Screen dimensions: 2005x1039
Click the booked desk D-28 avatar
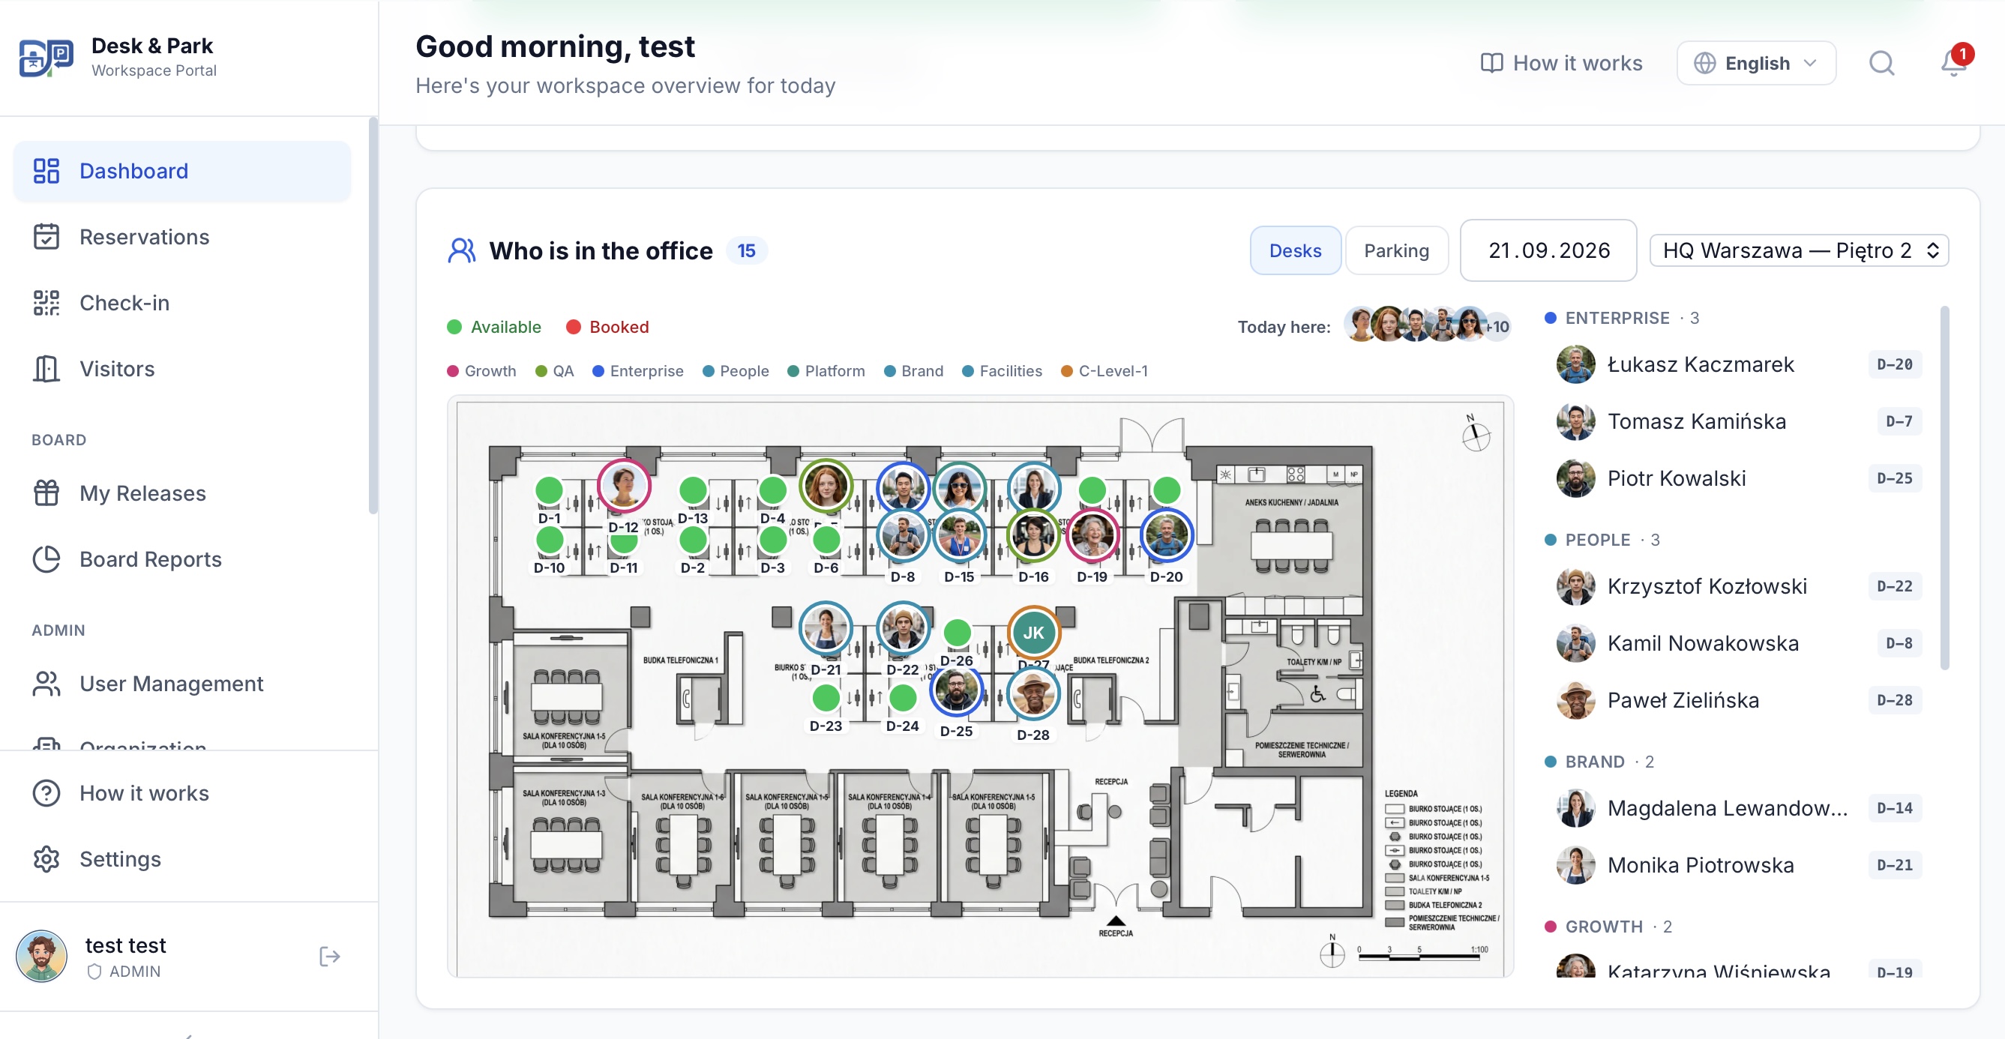click(x=1032, y=693)
